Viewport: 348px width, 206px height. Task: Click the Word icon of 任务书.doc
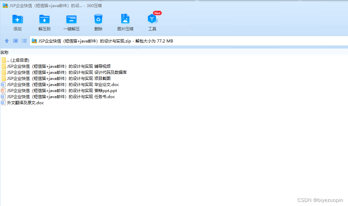[x=3, y=97]
